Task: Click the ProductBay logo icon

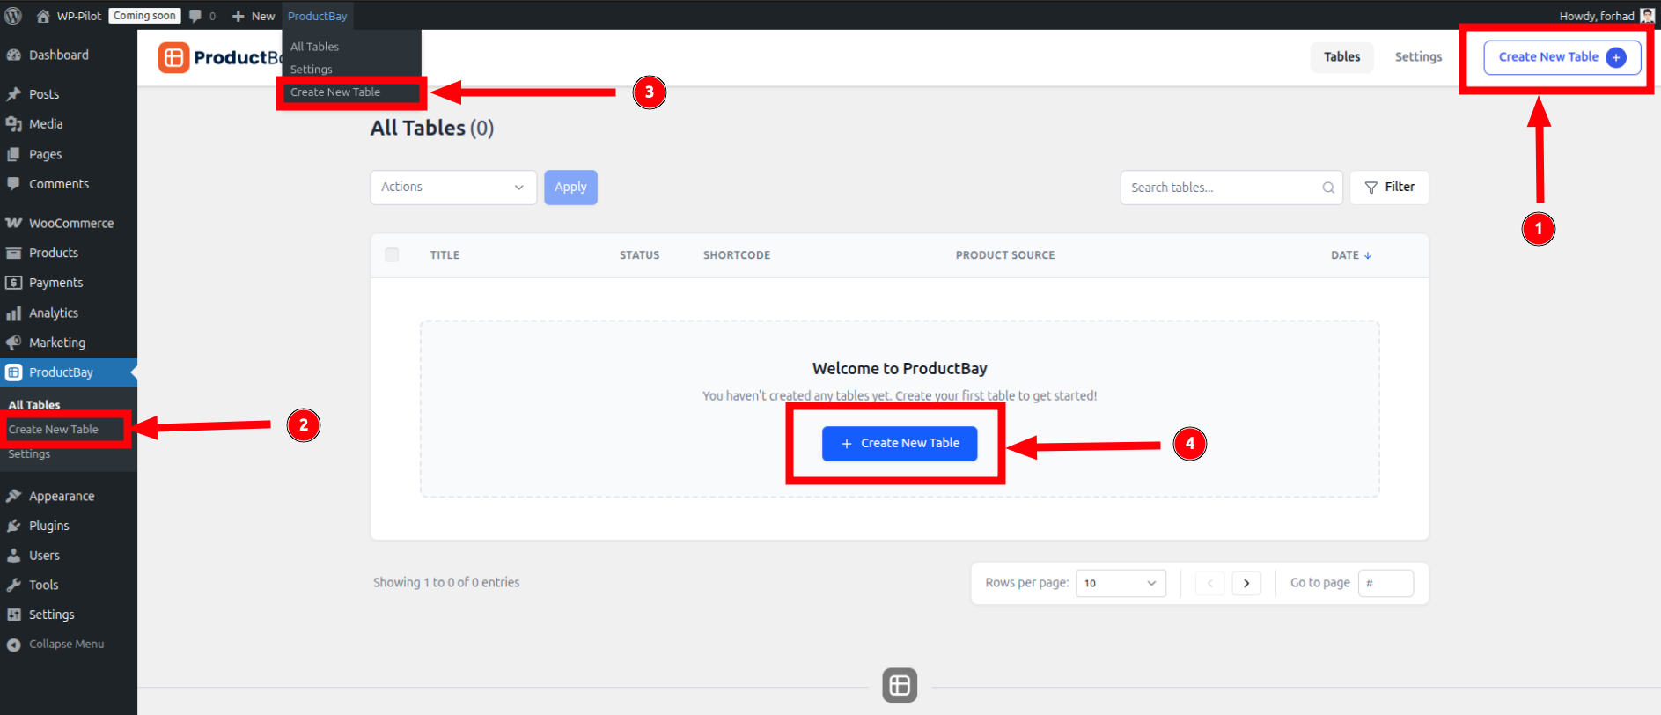Action: (x=174, y=57)
